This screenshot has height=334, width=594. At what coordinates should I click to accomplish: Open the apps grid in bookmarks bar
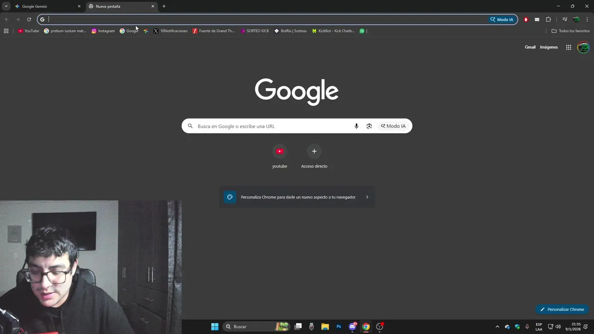pyautogui.click(x=6, y=31)
